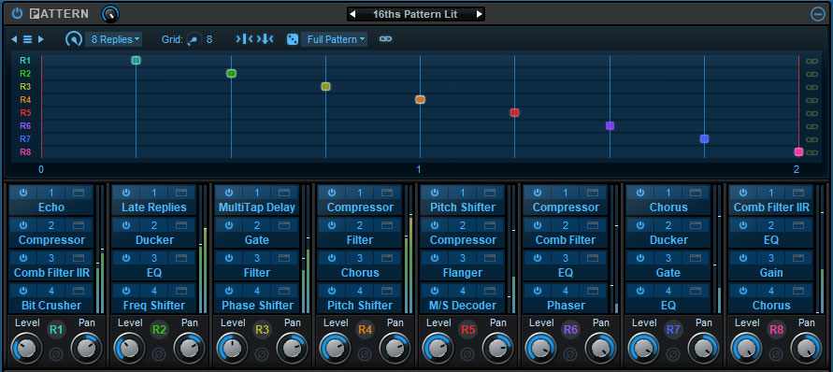Toggle power for the MultiTap Delay effect

click(x=229, y=193)
